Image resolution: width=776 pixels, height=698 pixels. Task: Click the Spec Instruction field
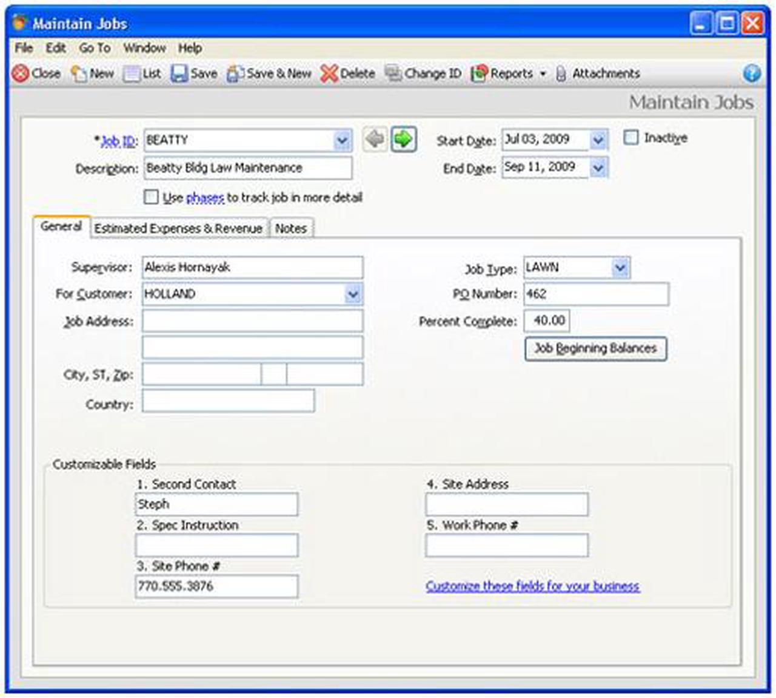click(x=216, y=545)
